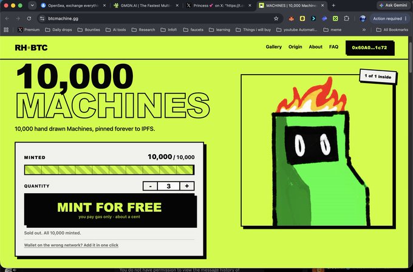Click the green machine artwork image
Screen dimensions: 413x272
318,151
